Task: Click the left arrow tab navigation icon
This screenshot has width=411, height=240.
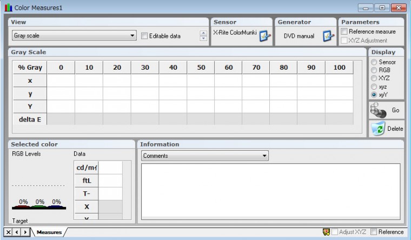Action: (17, 232)
